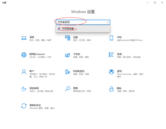Open the Network globe icon

click(24, 55)
